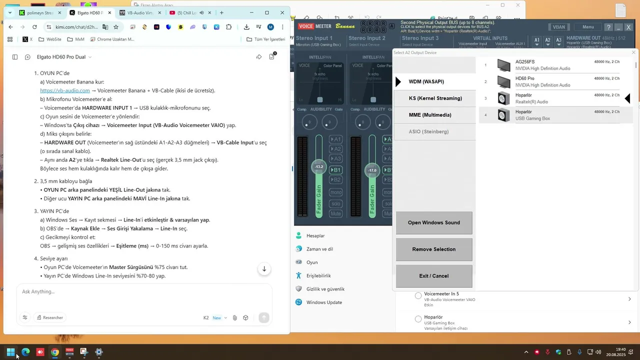Screen dimensions: 640x360
Task: Open Chrome extensions puzzle icon
Action: point(229,27)
